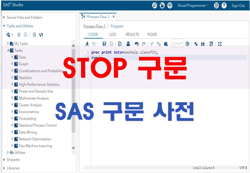The height and width of the screenshot is (173, 250).
Task: Select Multivariate Analysis category
Action: point(34,98)
